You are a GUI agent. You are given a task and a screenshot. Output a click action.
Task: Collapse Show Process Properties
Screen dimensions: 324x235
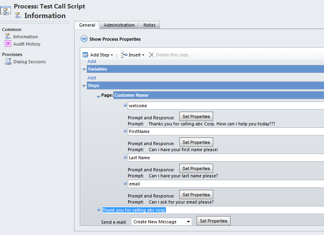click(x=84, y=39)
